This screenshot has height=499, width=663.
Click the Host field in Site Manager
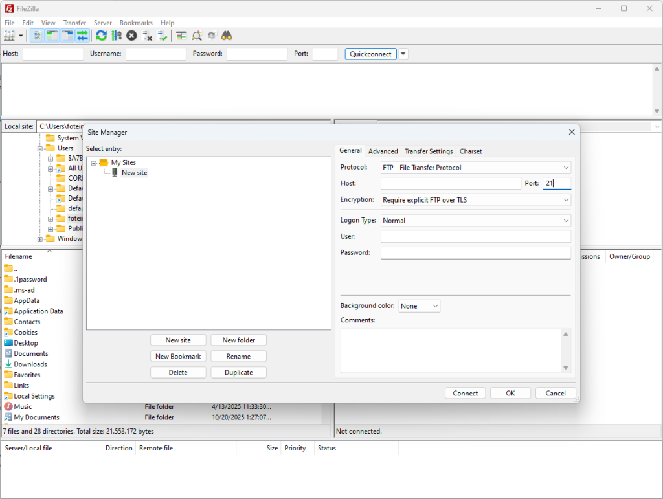click(x=451, y=184)
